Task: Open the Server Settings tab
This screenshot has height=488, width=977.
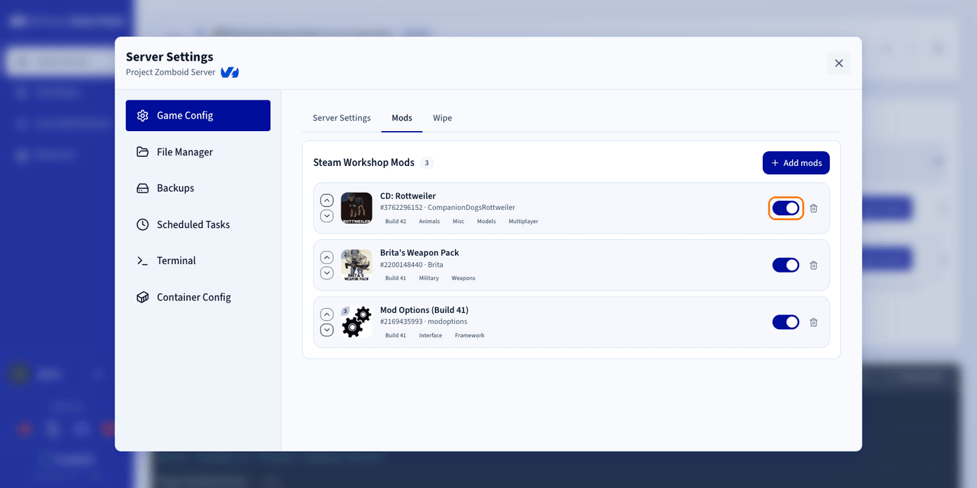Action: (x=341, y=118)
